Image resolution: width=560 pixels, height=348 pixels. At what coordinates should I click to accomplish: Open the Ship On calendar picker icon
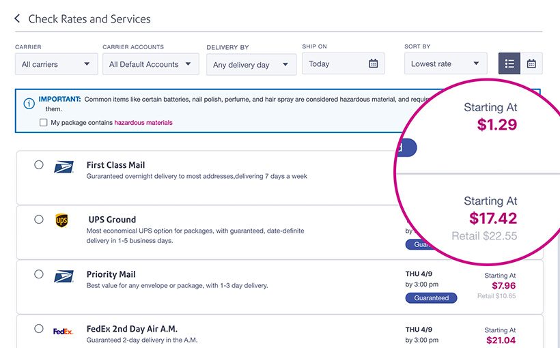(374, 64)
